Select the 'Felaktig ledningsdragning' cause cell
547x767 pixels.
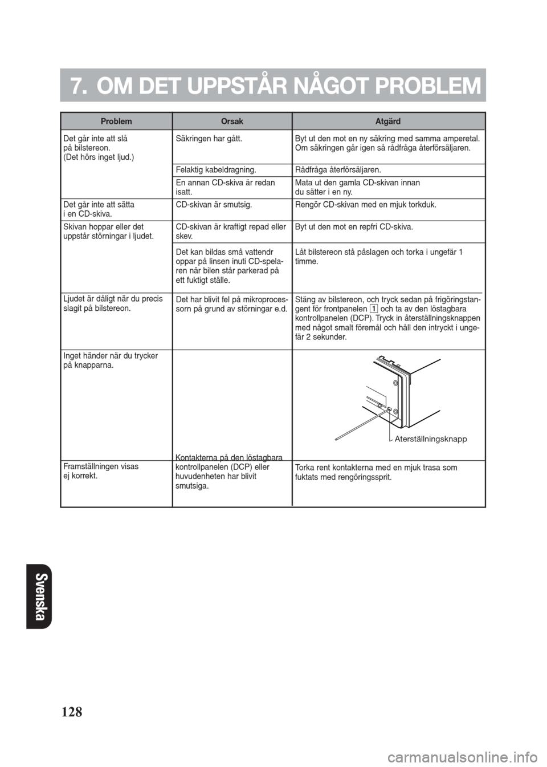point(232,169)
